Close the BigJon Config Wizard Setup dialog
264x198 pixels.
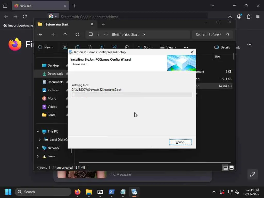click(x=192, y=52)
